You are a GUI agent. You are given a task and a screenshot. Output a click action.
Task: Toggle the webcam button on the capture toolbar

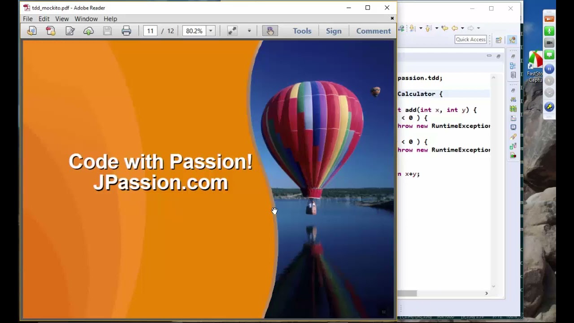(549, 43)
